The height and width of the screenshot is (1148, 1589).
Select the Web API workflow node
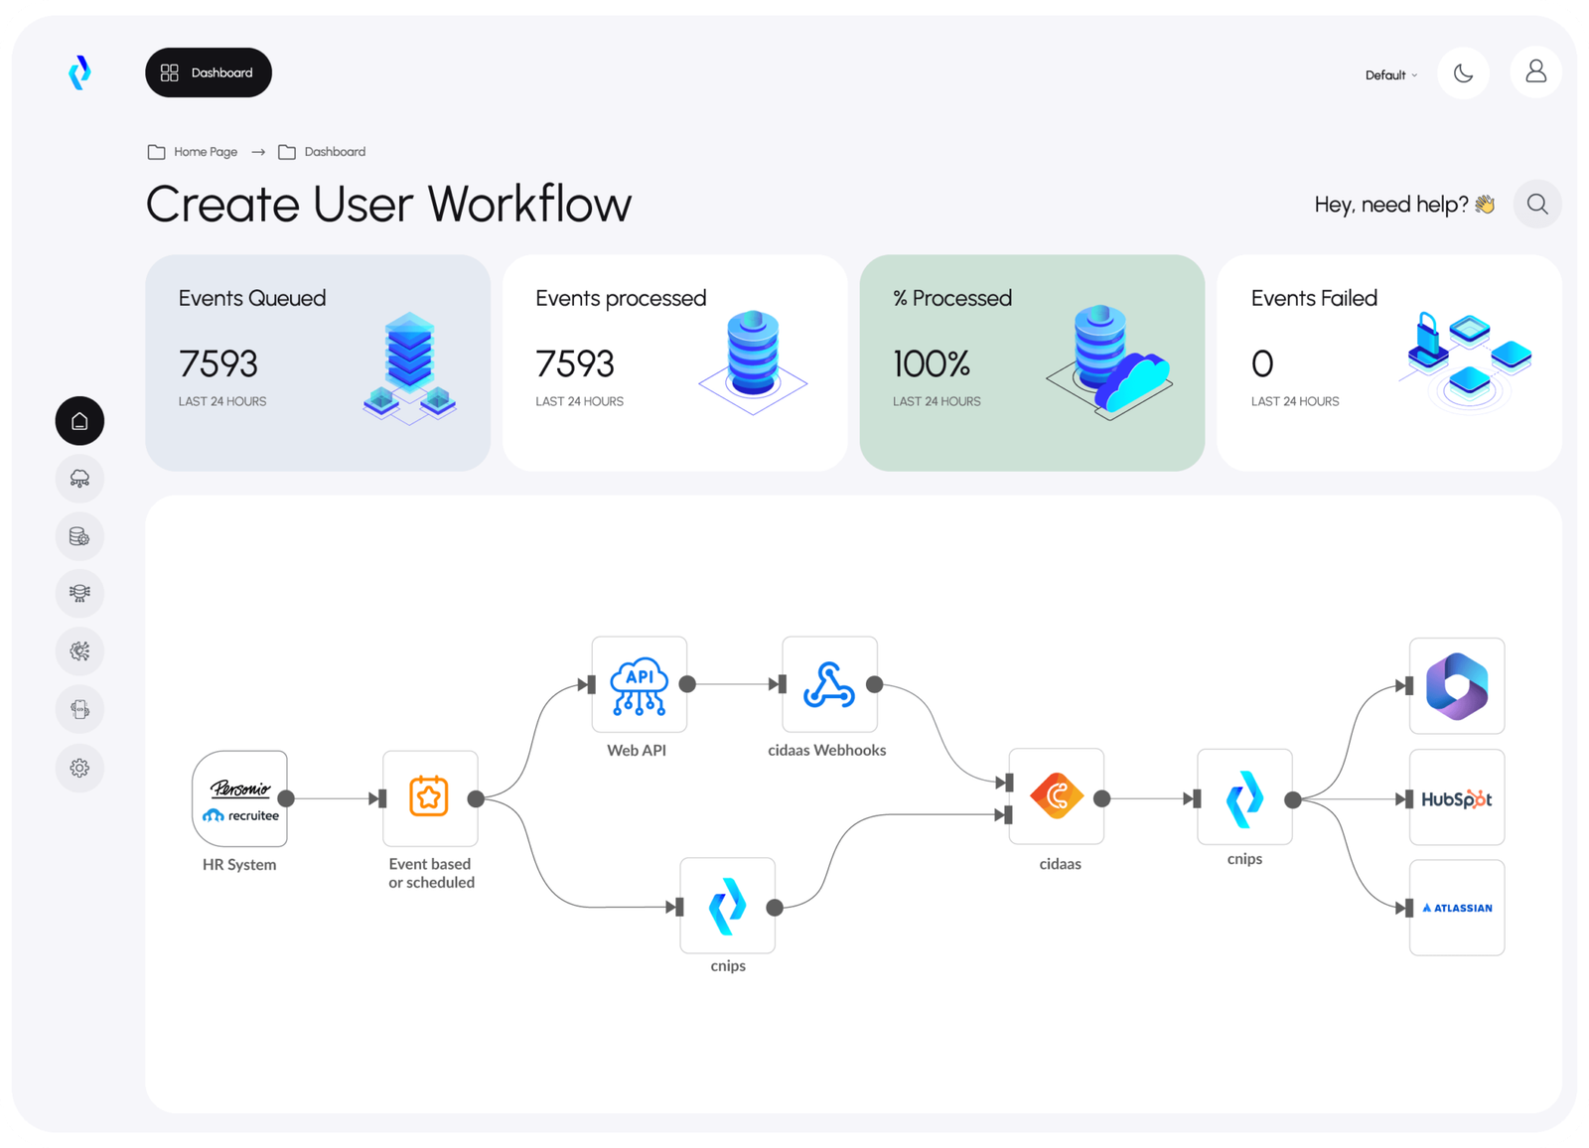639,684
